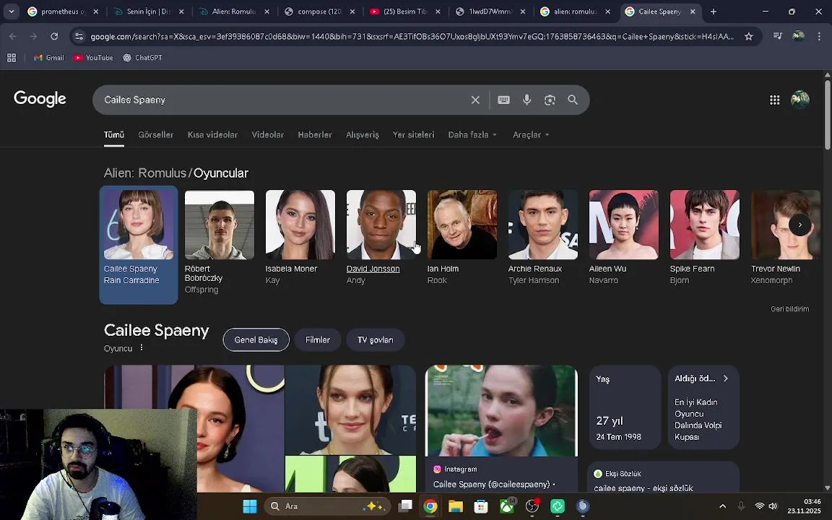Show hidden system tray icons
832x520 pixels.
722,507
